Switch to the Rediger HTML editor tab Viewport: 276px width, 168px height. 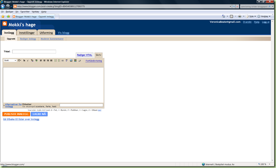click(x=85, y=55)
